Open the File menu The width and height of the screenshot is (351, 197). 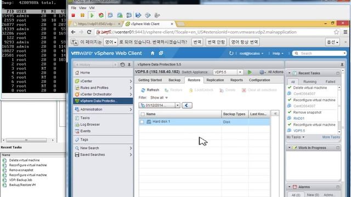click(73, 8)
